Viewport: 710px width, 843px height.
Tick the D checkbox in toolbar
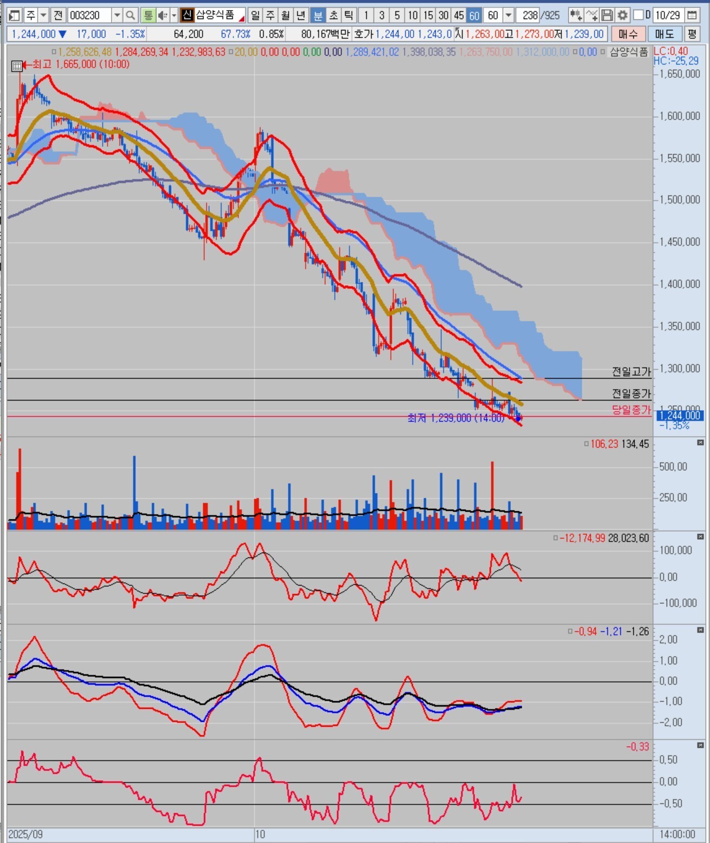[638, 15]
